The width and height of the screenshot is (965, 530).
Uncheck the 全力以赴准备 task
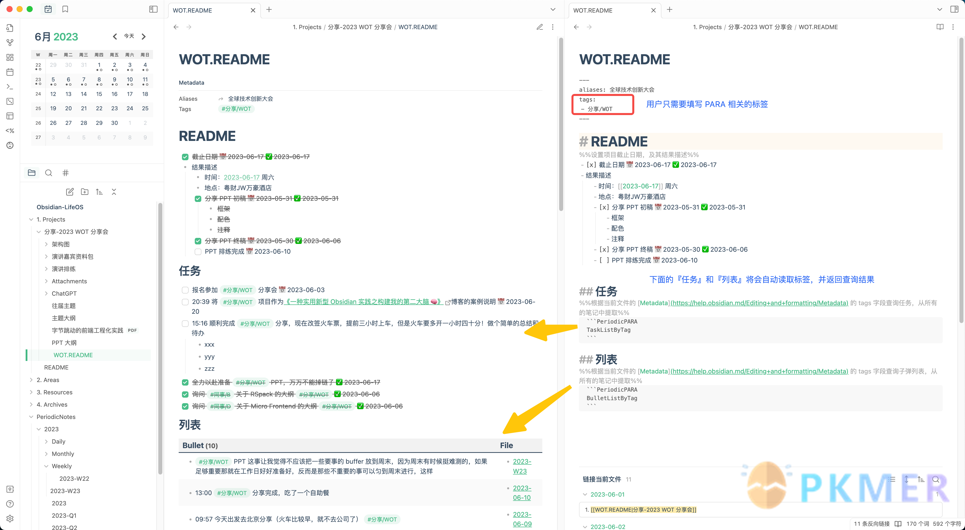[x=185, y=382]
